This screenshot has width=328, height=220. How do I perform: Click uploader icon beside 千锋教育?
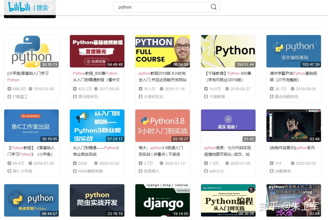click(206, 97)
